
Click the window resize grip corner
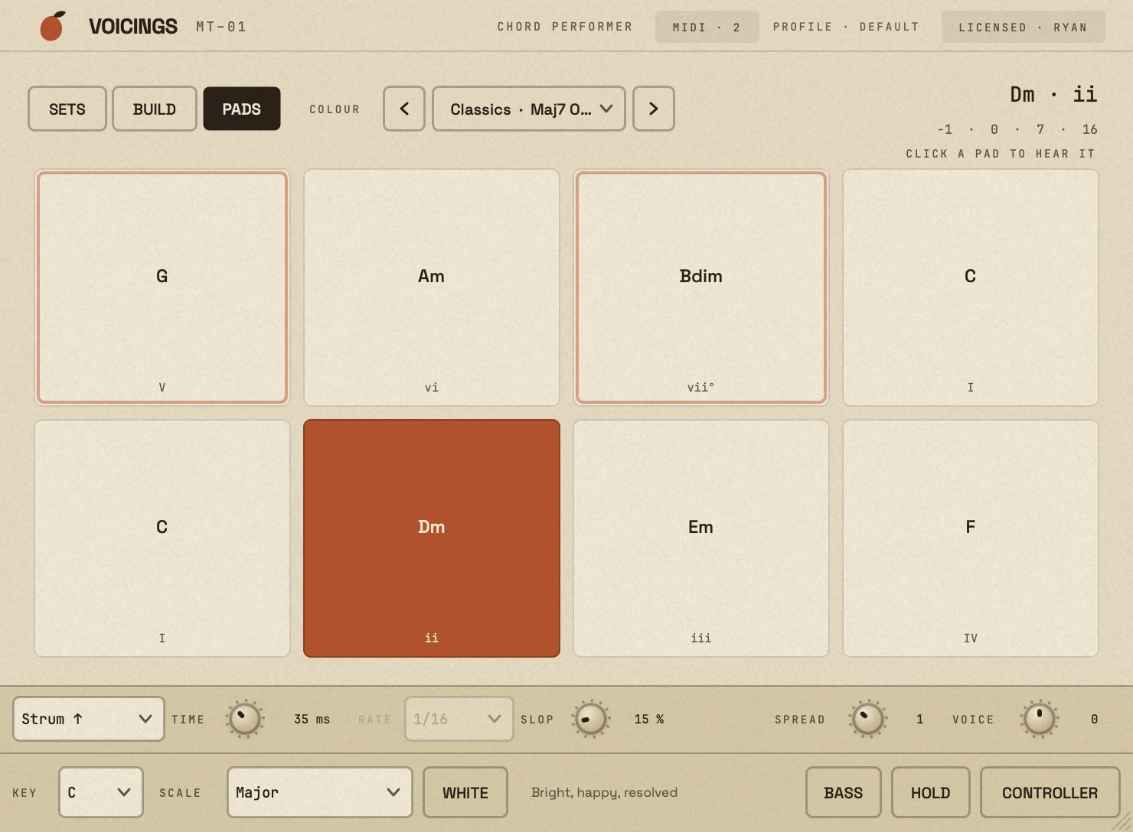(1122, 821)
